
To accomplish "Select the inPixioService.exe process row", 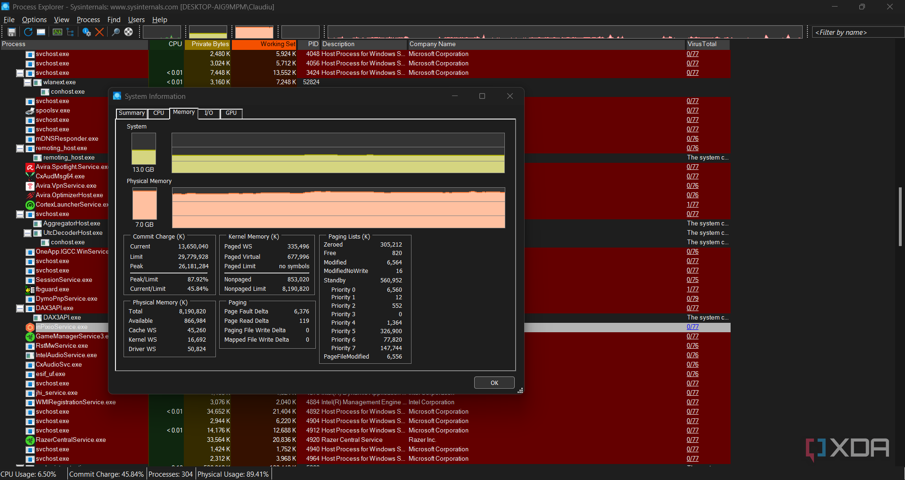I will click(x=365, y=327).
